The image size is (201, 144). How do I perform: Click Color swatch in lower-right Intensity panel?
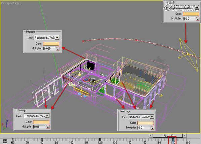(x=146, y=123)
